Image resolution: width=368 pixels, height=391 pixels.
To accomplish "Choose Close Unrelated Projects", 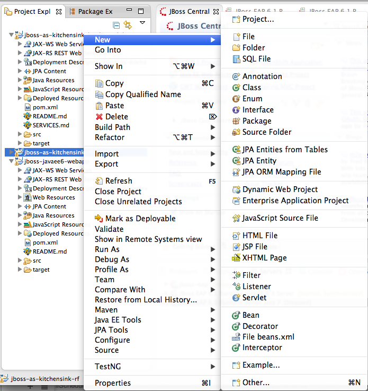I will click(x=152, y=202).
